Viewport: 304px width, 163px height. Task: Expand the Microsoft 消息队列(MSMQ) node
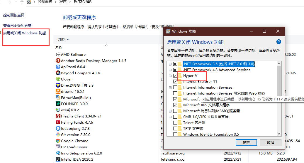pyautogui.click(x=170, y=111)
